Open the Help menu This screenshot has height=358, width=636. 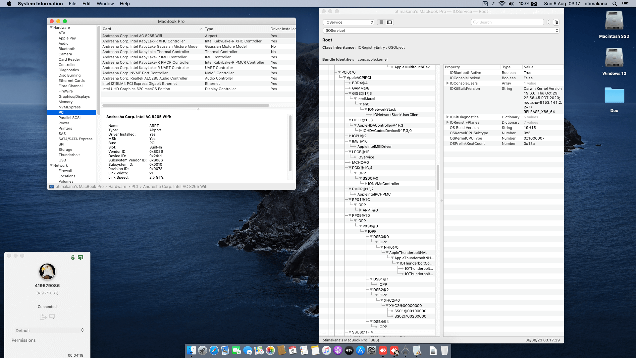125,4
